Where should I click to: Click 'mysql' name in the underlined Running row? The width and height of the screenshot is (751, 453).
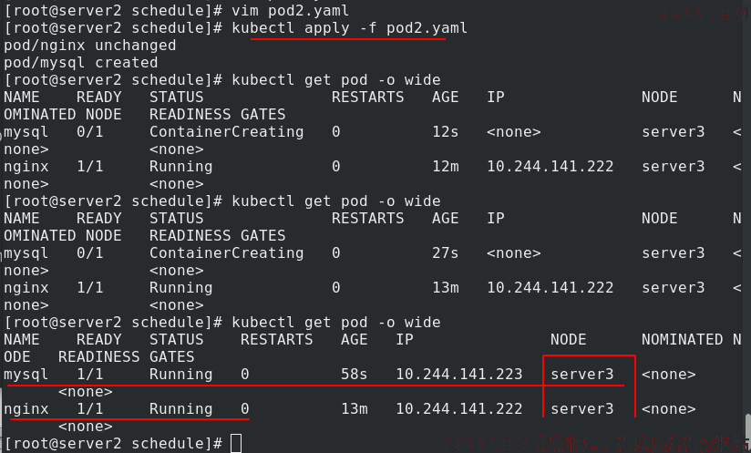[26, 375]
